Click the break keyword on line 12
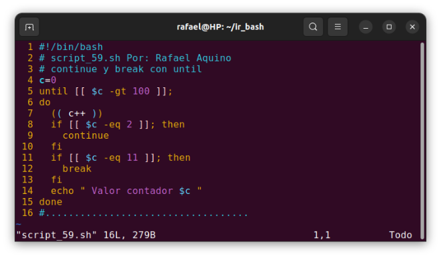The height and width of the screenshot is (258, 441). [x=77, y=169]
